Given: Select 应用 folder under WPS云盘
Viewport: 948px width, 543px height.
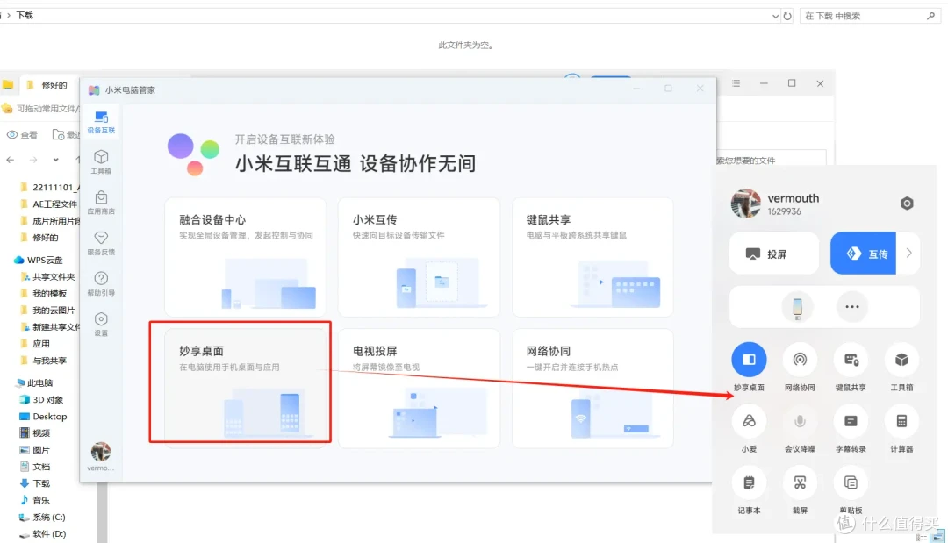Looking at the screenshot, I should point(35,344).
